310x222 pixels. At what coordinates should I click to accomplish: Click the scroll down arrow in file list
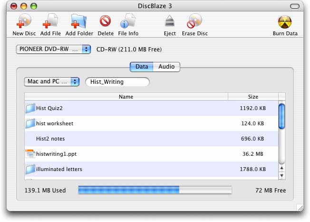[282, 175]
